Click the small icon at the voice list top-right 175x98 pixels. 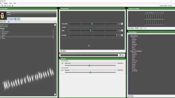pos(55,25)
